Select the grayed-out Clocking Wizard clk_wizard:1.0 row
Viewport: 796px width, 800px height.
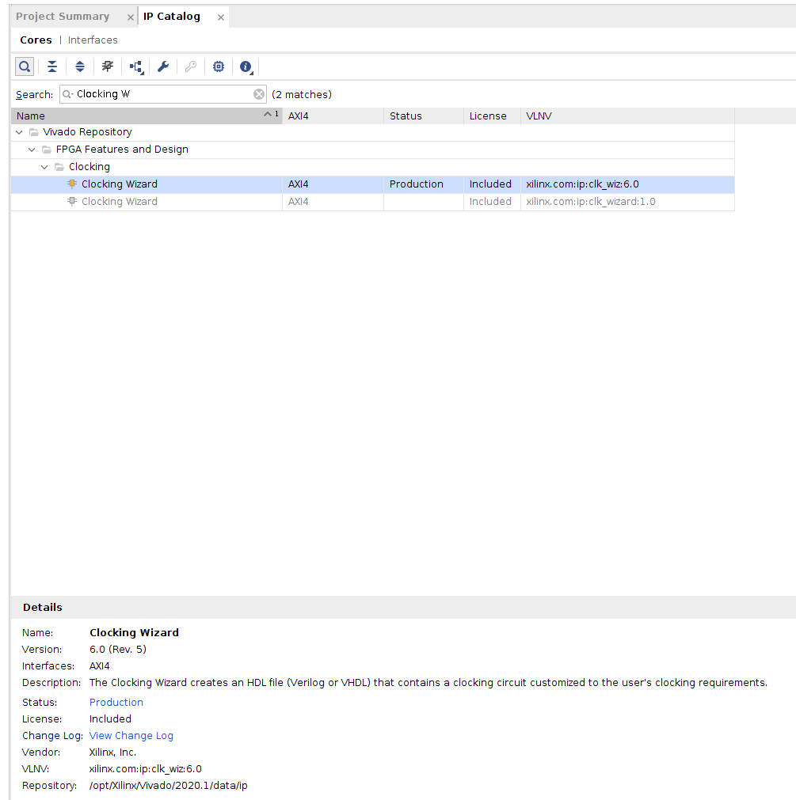click(x=119, y=202)
